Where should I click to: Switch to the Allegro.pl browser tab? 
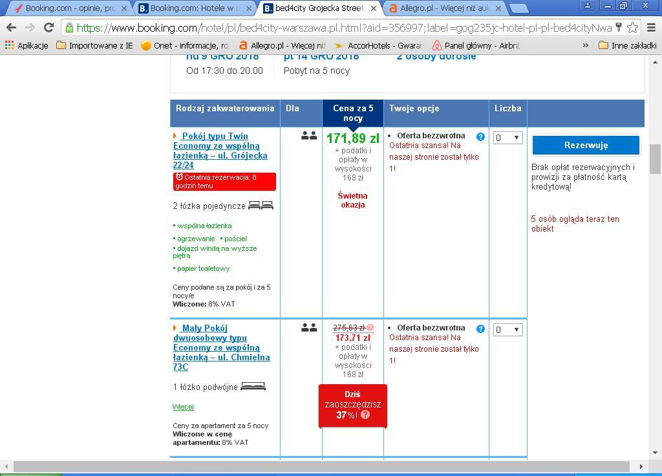[x=445, y=8]
